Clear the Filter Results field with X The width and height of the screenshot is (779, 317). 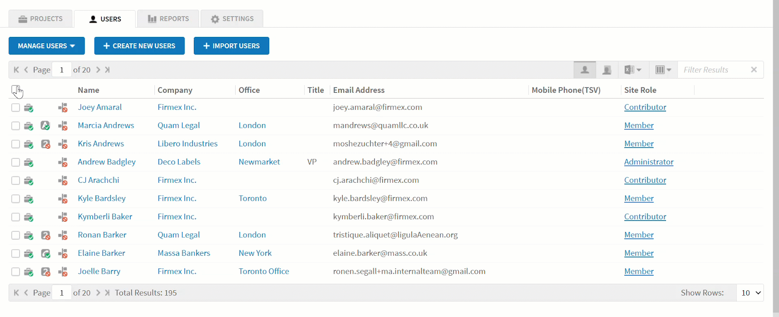point(754,70)
